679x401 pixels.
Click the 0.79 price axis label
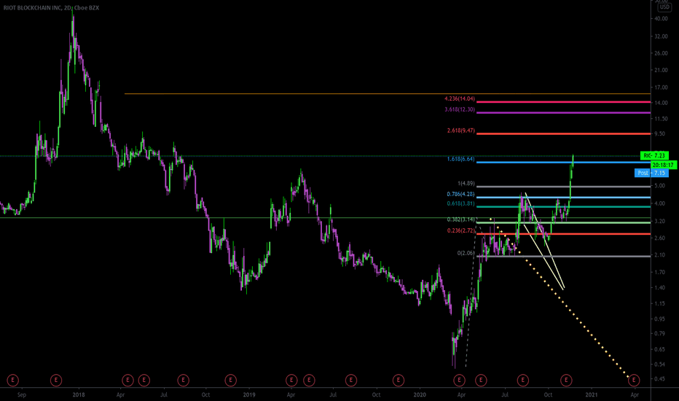click(659, 333)
